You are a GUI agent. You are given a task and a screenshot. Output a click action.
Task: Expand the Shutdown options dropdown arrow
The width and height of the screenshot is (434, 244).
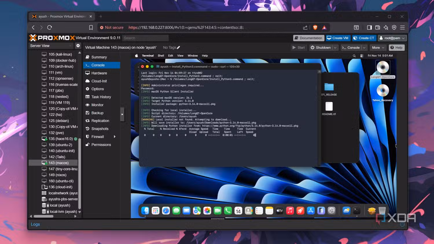(335, 48)
